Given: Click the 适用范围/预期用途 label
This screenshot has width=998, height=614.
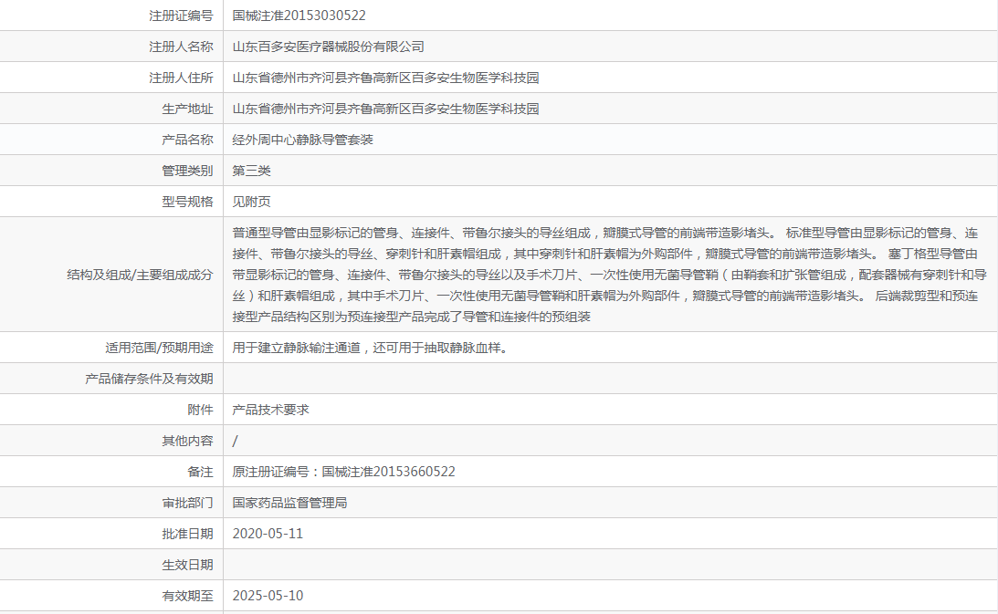Looking at the screenshot, I should (159, 348).
